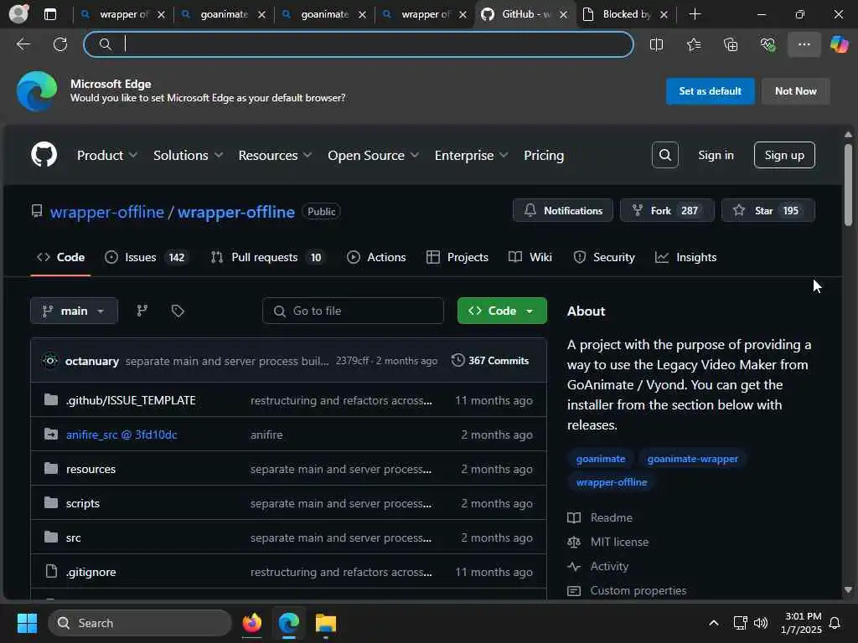
Task: Click the .github/ISSUE_TEMPLATE folder icon
Action: 51,399
